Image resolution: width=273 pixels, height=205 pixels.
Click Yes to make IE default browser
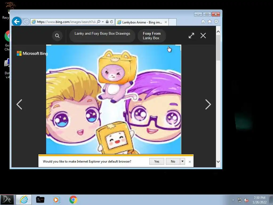click(x=157, y=161)
